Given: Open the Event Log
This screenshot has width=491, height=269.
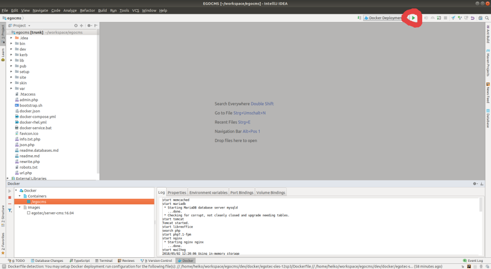Looking at the screenshot, I should click(x=473, y=261).
